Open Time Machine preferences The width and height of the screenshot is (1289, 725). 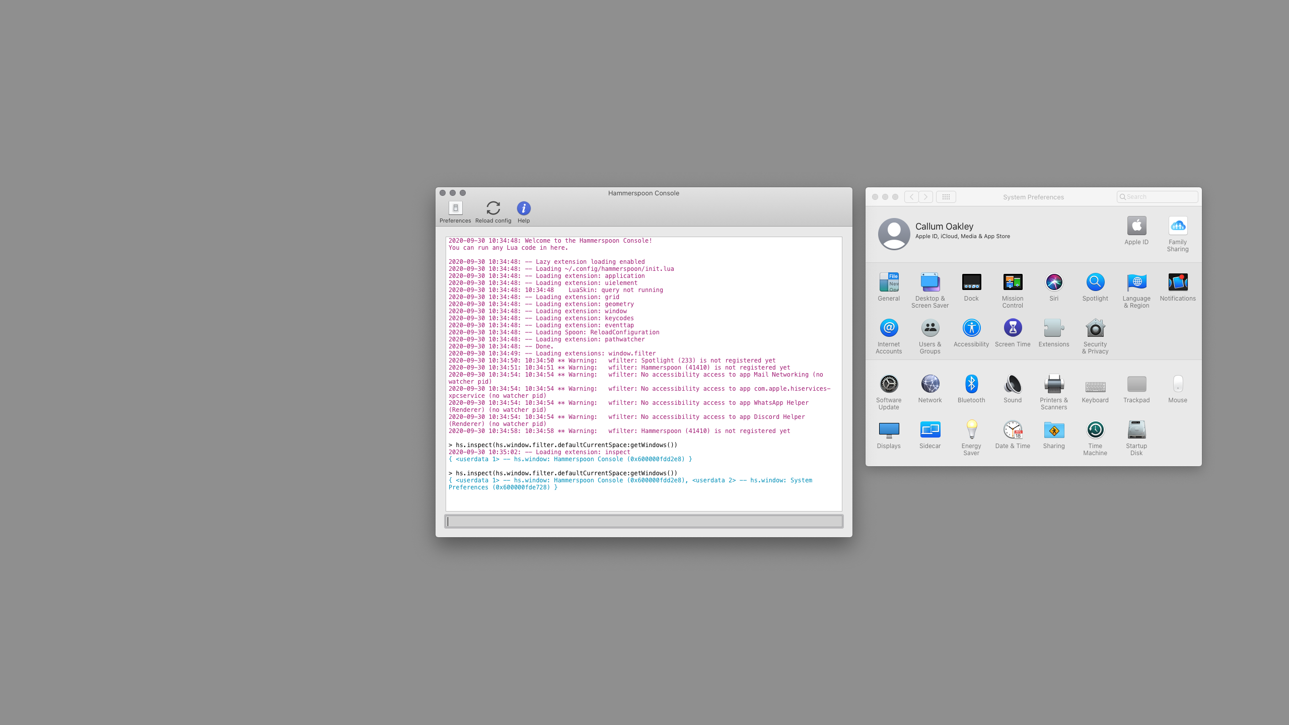(x=1095, y=439)
